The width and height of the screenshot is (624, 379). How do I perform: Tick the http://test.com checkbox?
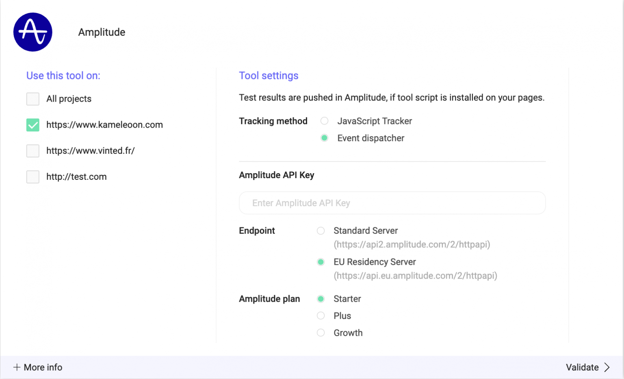33,177
